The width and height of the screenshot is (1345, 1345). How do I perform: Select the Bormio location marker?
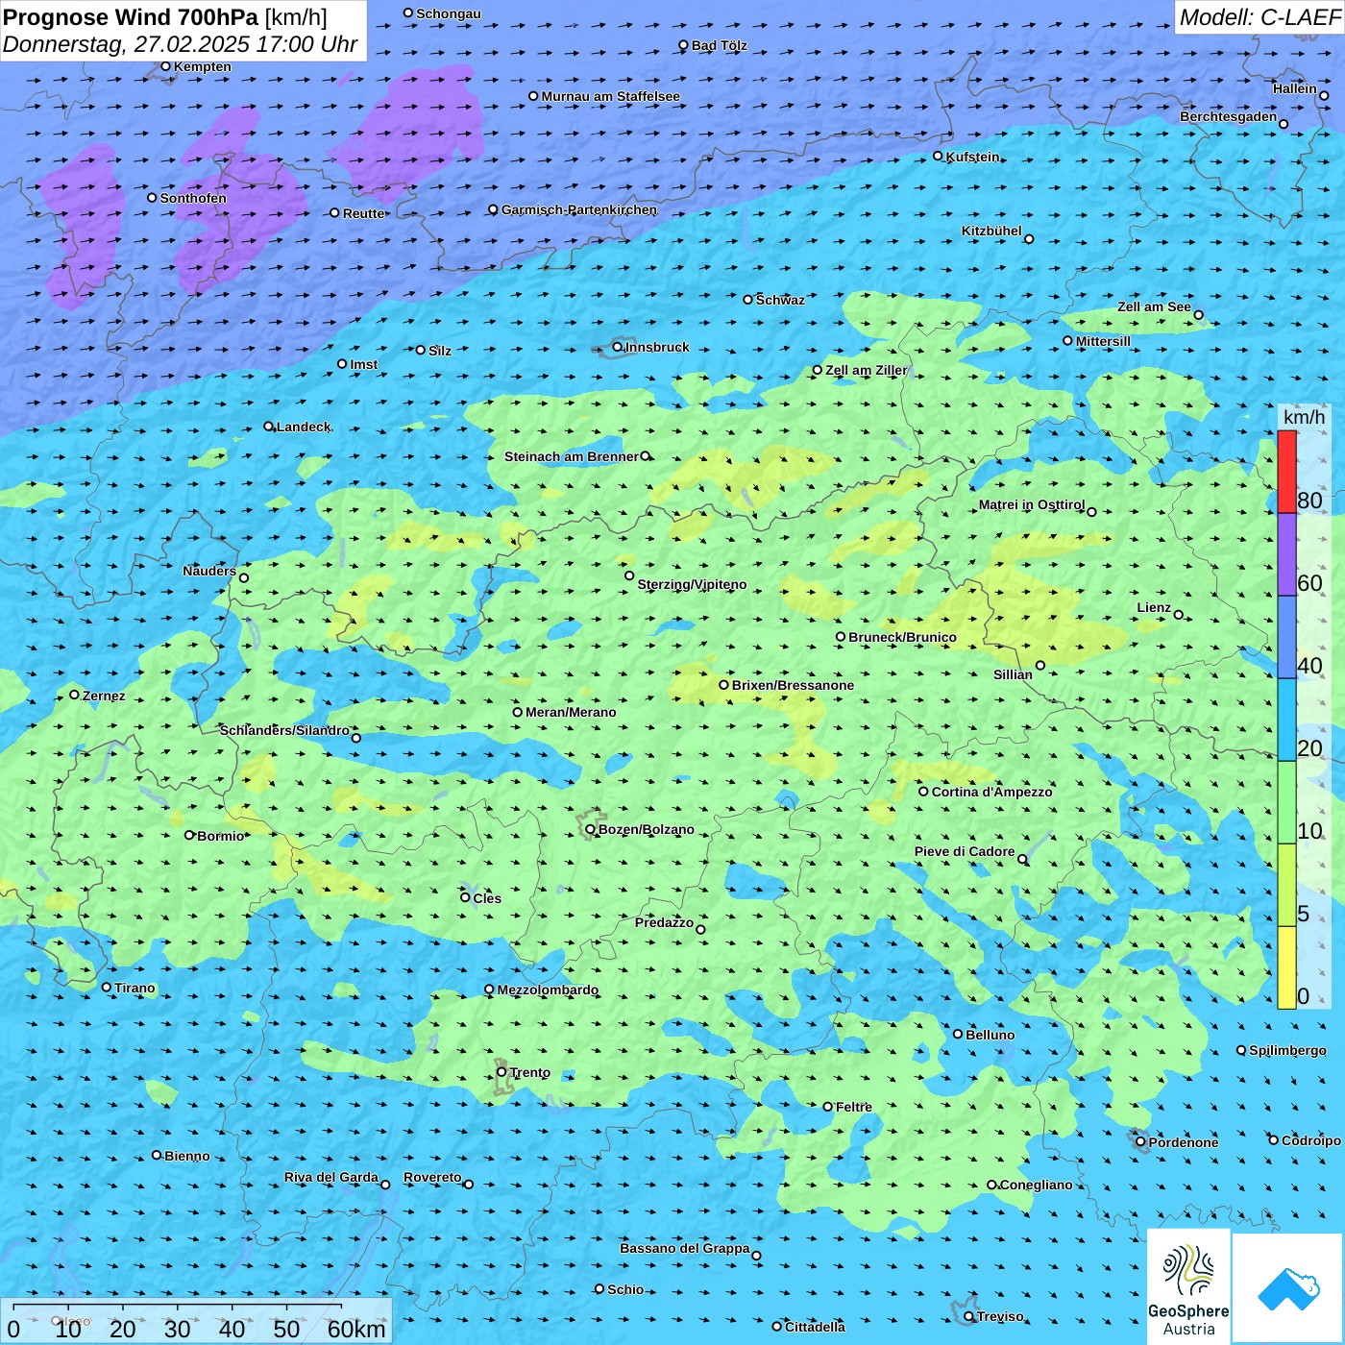tap(189, 835)
